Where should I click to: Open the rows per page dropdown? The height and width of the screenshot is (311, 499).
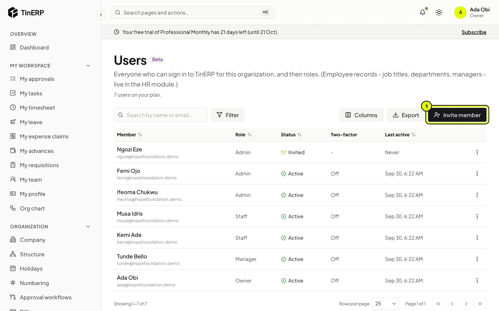coord(385,304)
